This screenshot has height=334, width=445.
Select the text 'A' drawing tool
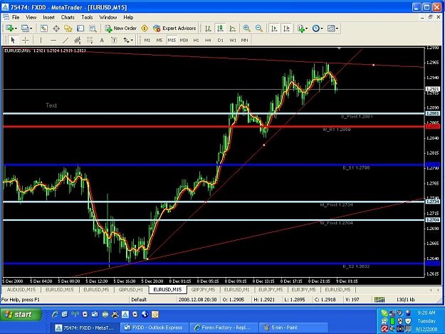tap(102, 41)
